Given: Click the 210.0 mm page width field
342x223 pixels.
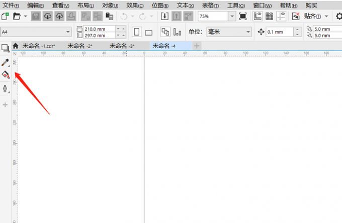Looking at the screenshot, I should pyautogui.click(x=99, y=29).
